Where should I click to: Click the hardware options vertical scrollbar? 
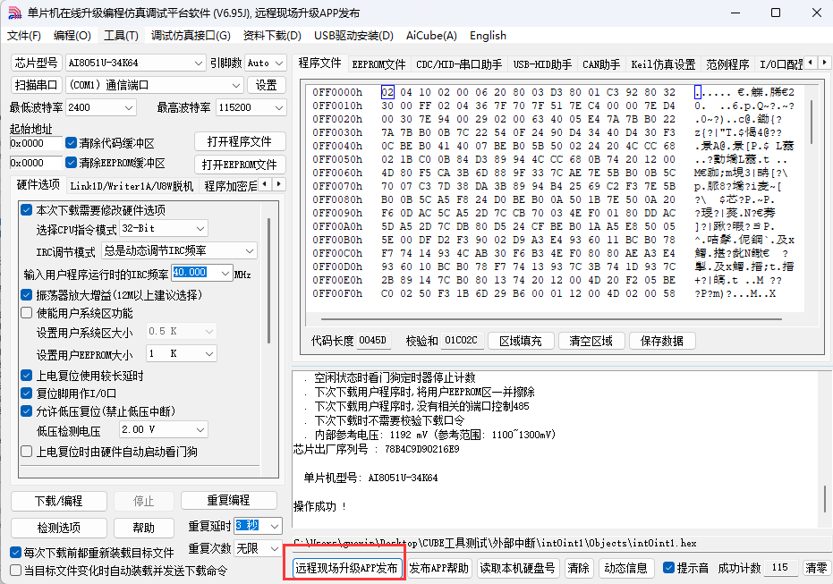coord(268,282)
